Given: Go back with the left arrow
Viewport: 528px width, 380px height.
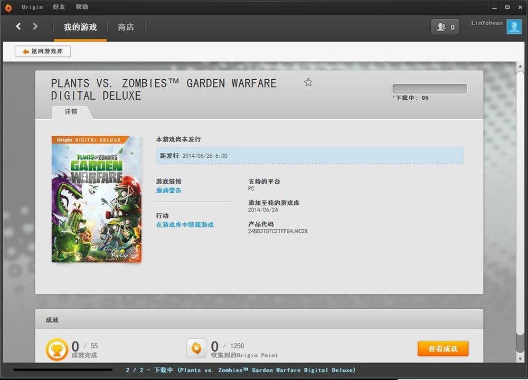Looking at the screenshot, I should [x=18, y=26].
